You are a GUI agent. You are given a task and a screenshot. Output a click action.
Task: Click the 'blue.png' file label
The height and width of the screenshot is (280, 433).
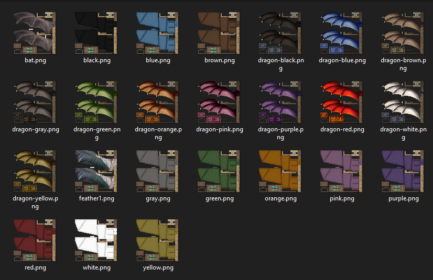click(x=158, y=60)
